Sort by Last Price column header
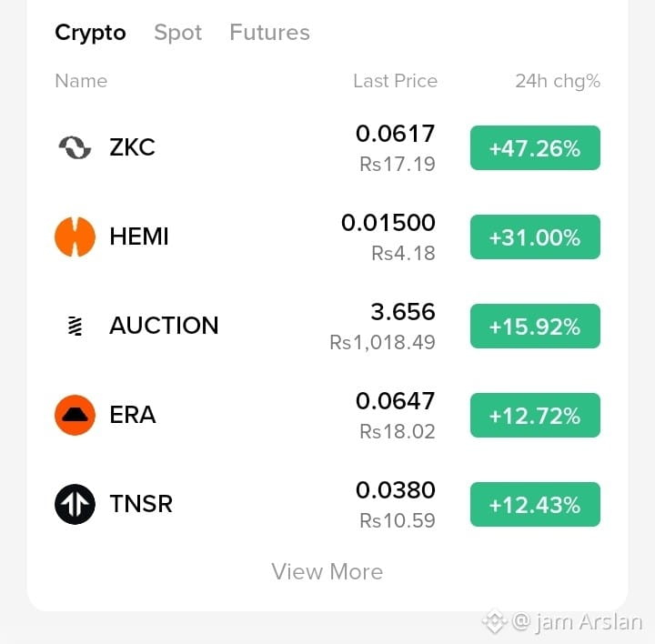The width and height of the screenshot is (655, 644). [x=395, y=81]
